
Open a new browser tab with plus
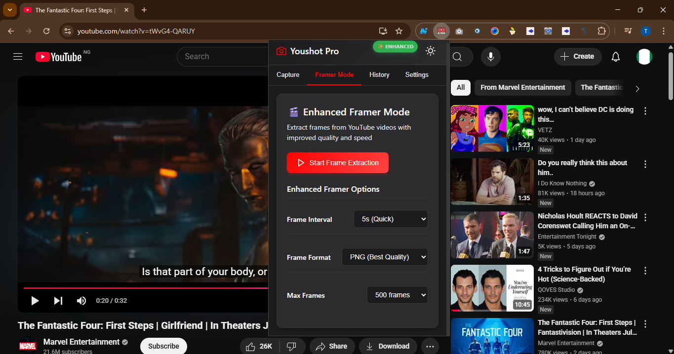[144, 10]
